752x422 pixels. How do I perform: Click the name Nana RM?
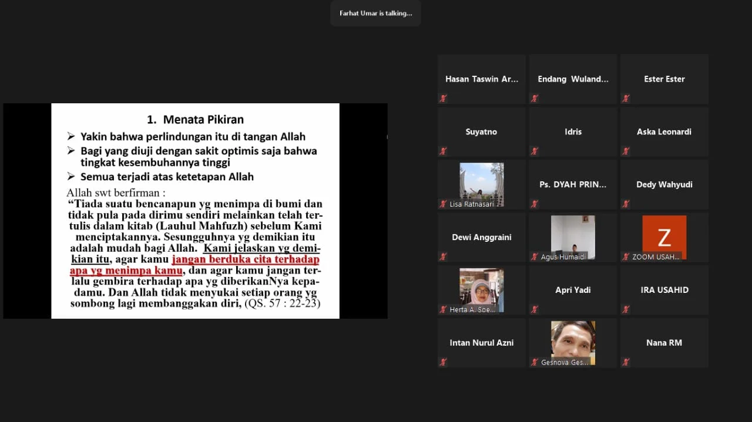[664, 343]
